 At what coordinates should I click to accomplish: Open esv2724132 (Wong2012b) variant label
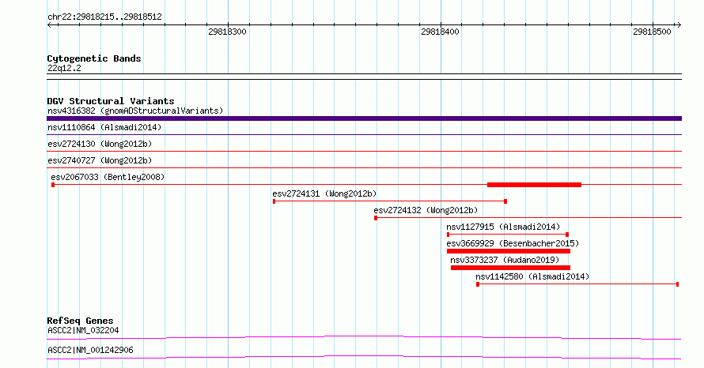[x=426, y=210]
